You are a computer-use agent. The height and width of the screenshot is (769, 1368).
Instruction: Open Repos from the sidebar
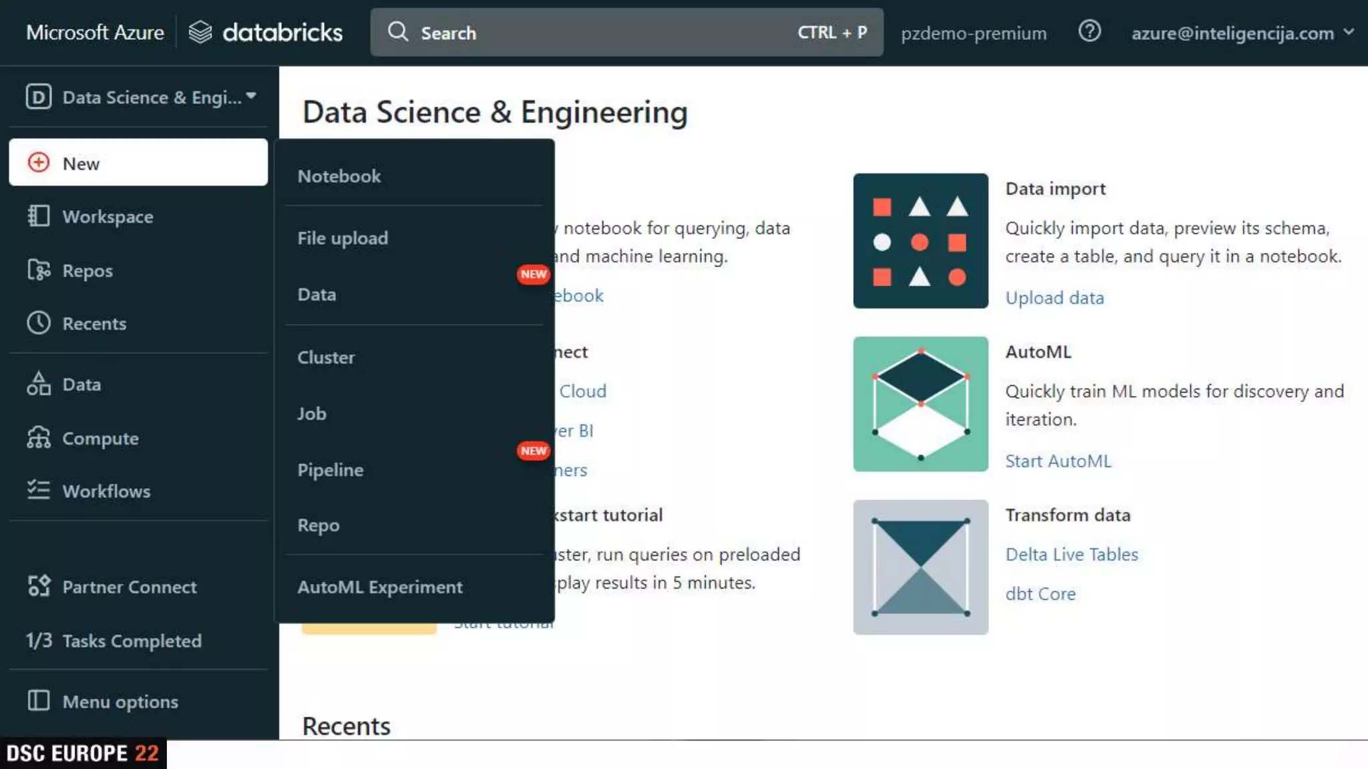tap(87, 270)
